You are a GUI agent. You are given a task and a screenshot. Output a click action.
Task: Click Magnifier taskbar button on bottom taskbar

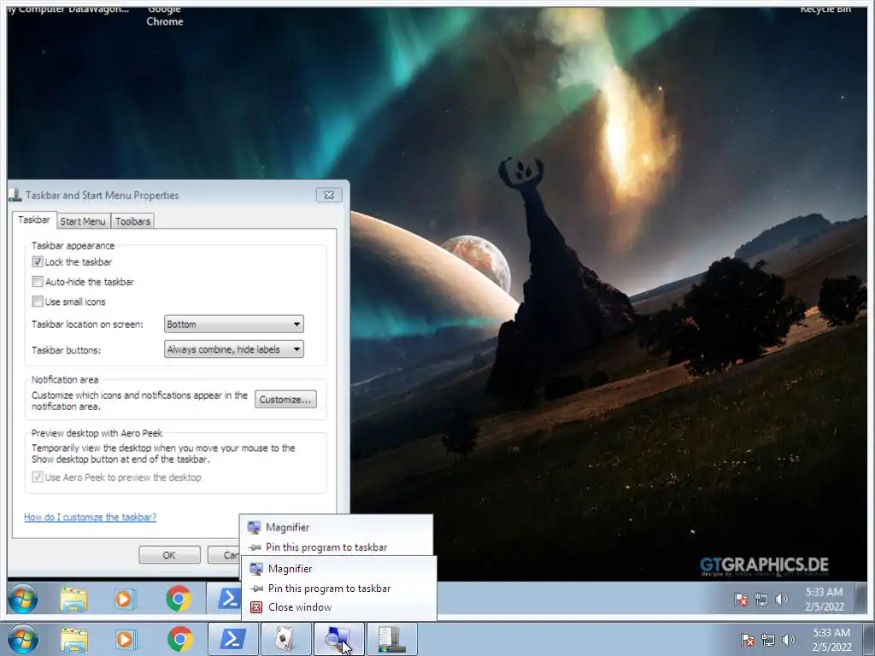[338, 639]
